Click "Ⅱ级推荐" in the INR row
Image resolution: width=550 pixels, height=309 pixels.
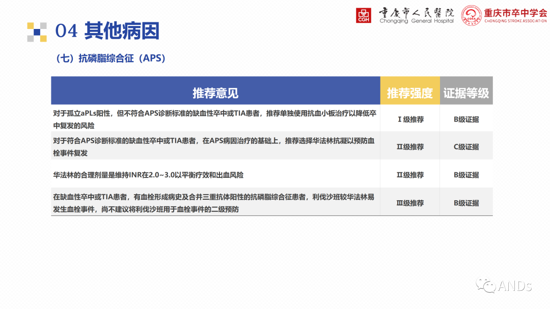click(x=410, y=175)
